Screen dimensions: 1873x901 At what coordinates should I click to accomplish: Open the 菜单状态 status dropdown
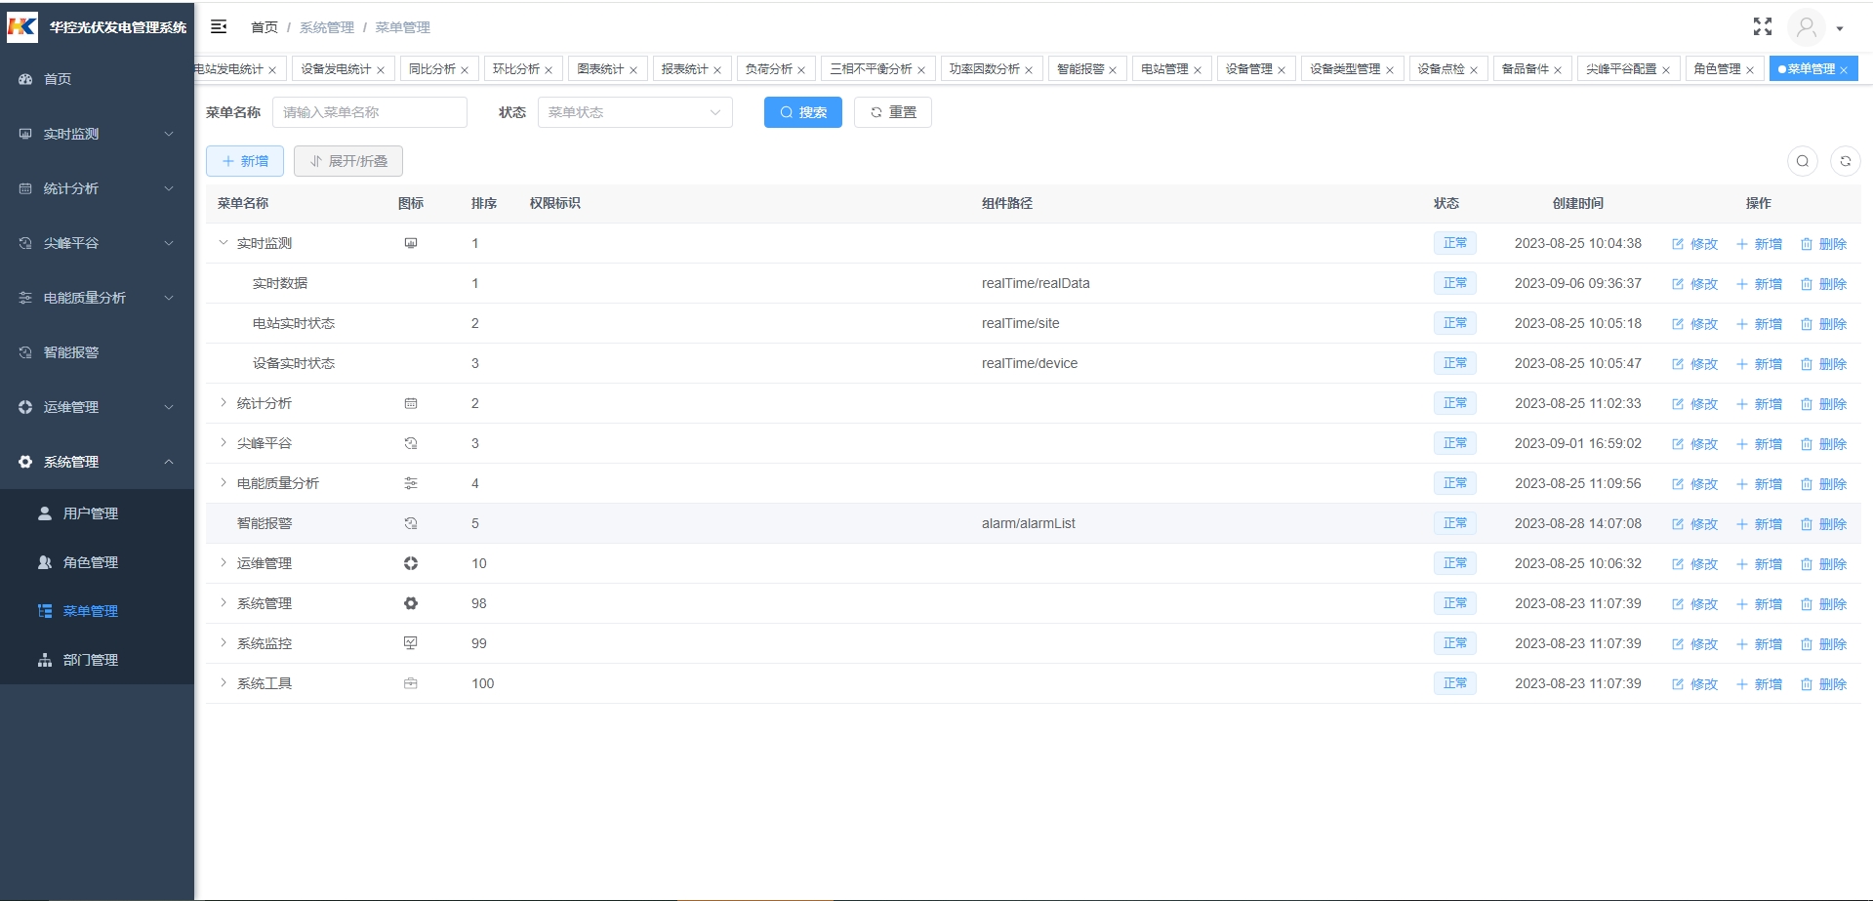coord(635,112)
